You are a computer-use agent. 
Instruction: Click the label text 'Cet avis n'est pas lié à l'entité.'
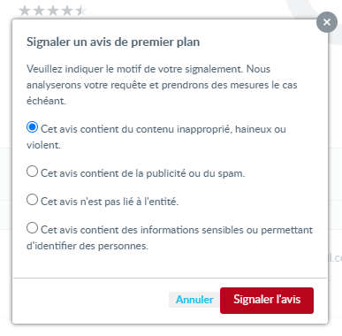[110, 202]
